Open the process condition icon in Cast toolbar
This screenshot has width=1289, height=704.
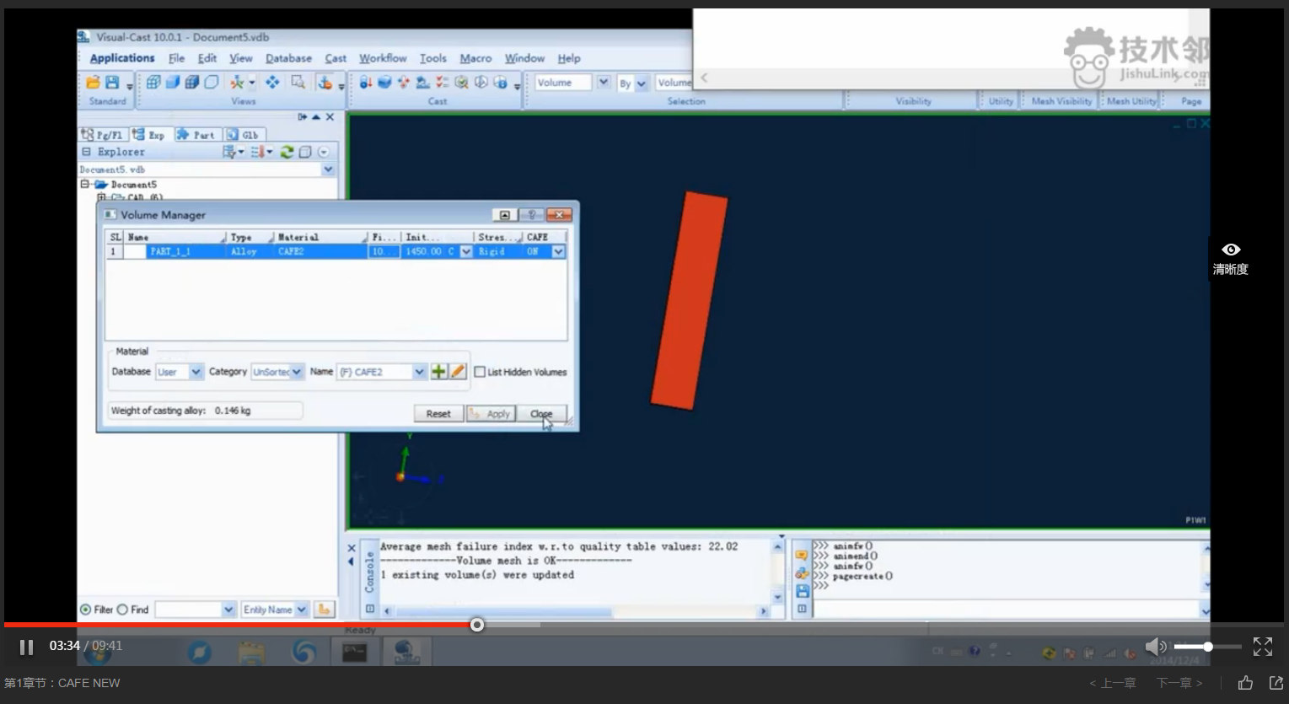click(422, 83)
